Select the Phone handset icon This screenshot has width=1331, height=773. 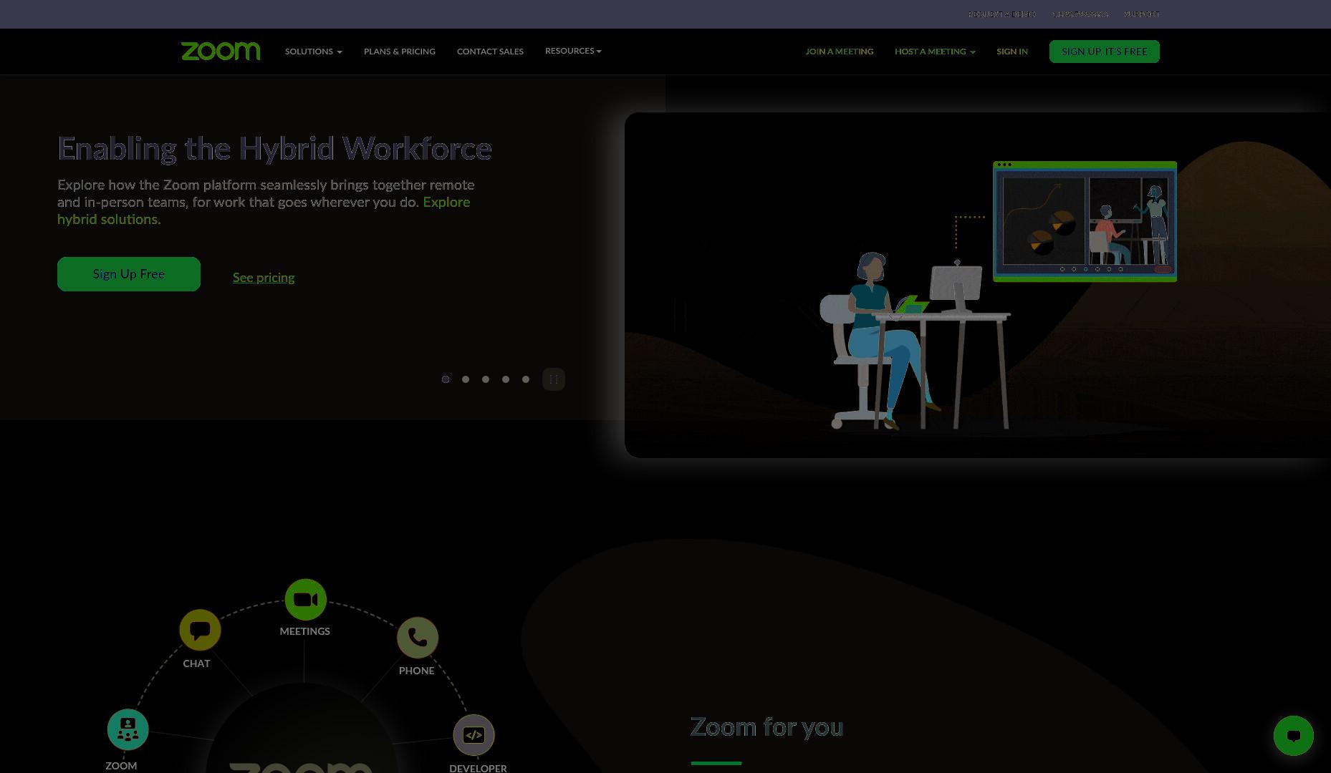(418, 638)
